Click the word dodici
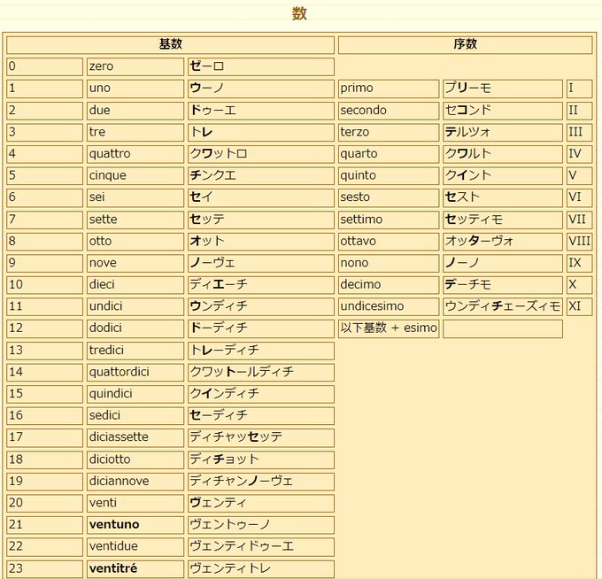This screenshot has width=602, height=579. point(105,328)
